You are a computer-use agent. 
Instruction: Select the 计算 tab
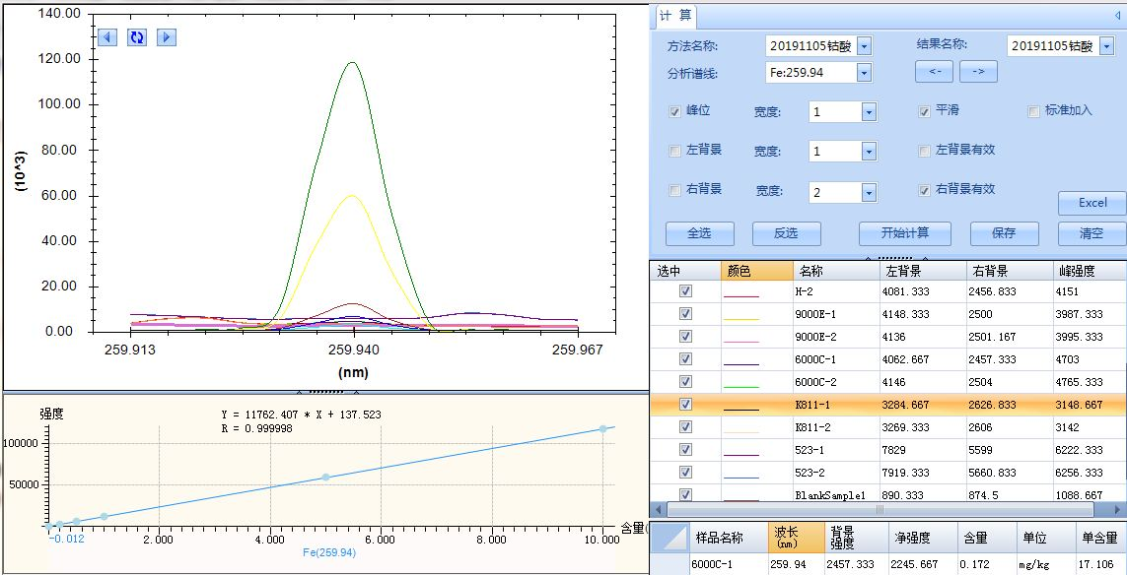[x=676, y=17]
